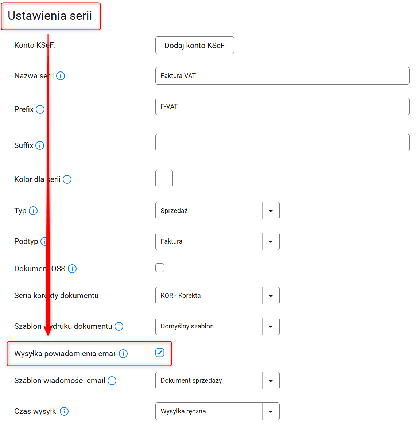Click the empty Suffix input field
The image size is (419, 428).
pos(282,143)
